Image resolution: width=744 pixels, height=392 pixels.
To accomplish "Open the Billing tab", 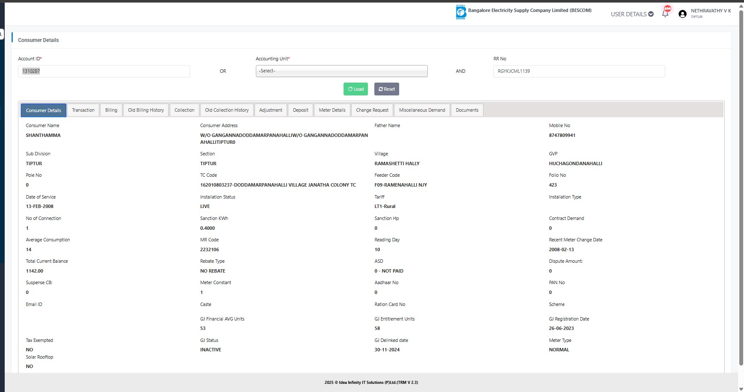I will (111, 110).
